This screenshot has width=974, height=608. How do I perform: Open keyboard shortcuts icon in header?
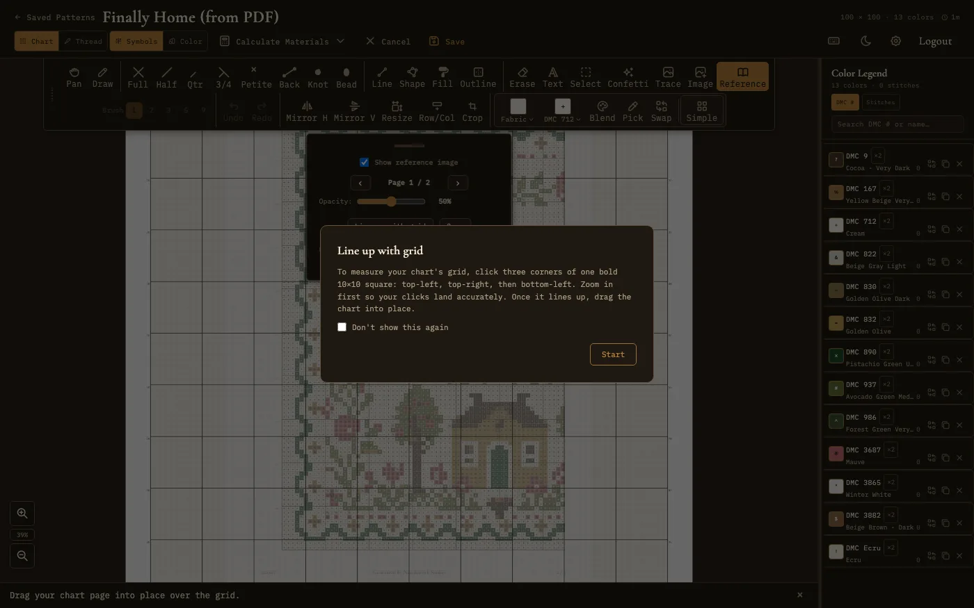point(833,41)
